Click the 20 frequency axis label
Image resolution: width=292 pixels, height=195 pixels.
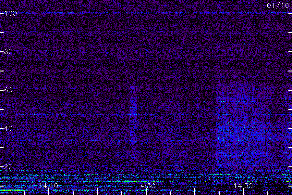click(8, 167)
